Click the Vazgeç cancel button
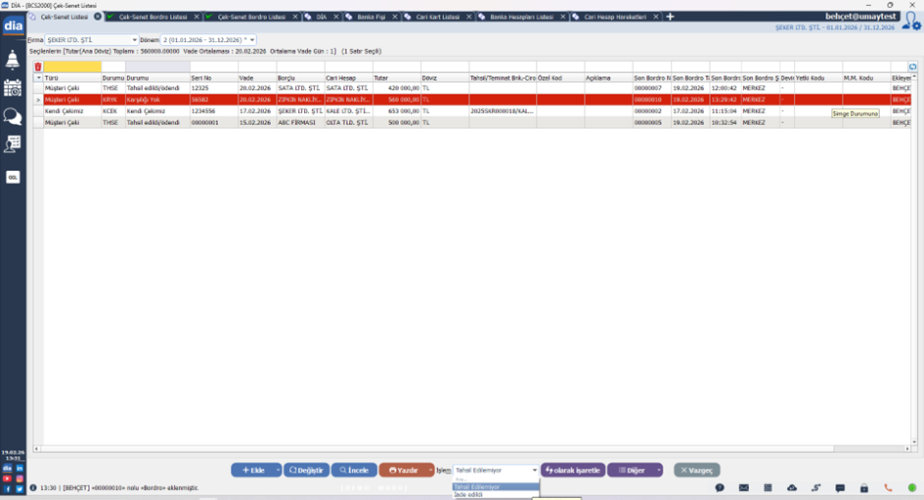 click(x=697, y=470)
